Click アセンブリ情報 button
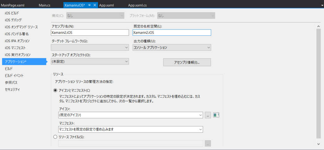Screen dimensions: 324x150 [187, 62]
